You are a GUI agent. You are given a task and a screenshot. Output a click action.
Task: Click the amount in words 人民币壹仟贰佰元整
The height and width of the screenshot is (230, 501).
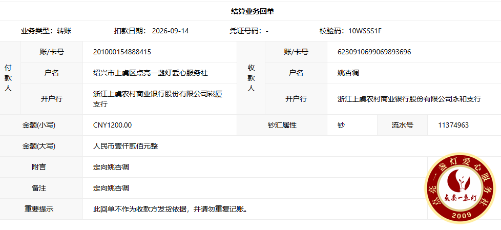126,147
